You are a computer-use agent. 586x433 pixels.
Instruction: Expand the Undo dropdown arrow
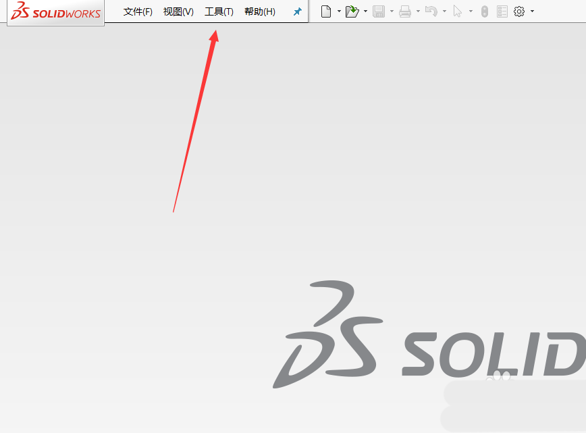coord(444,11)
